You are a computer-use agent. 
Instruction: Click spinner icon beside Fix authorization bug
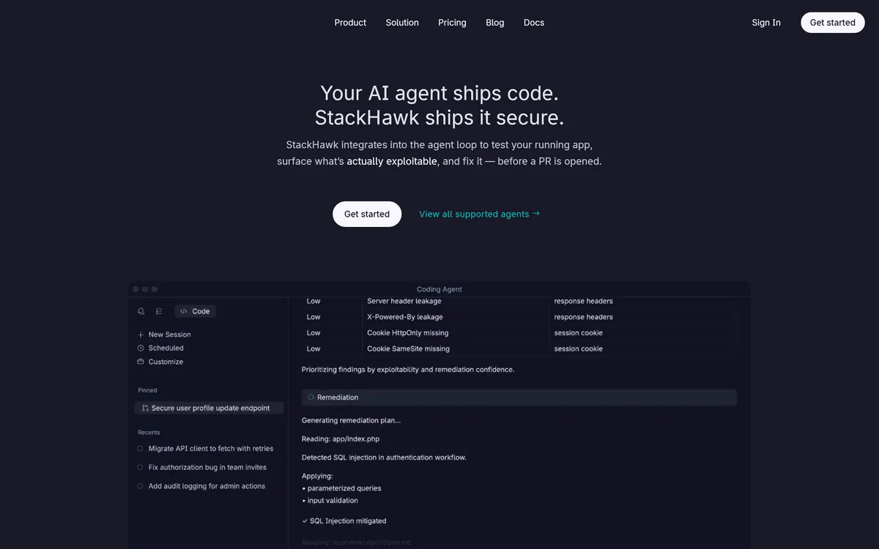point(141,467)
